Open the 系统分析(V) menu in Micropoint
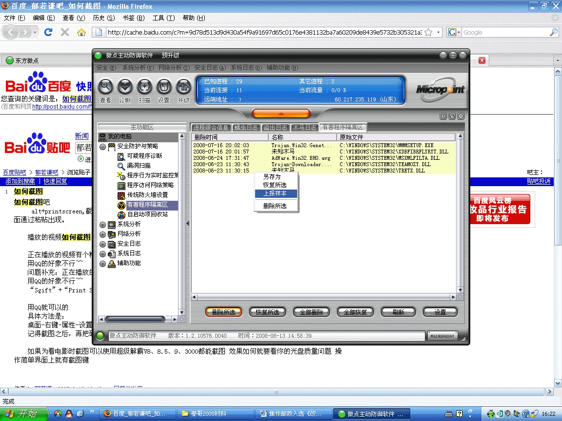This screenshot has height=421, width=562. tap(138, 68)
